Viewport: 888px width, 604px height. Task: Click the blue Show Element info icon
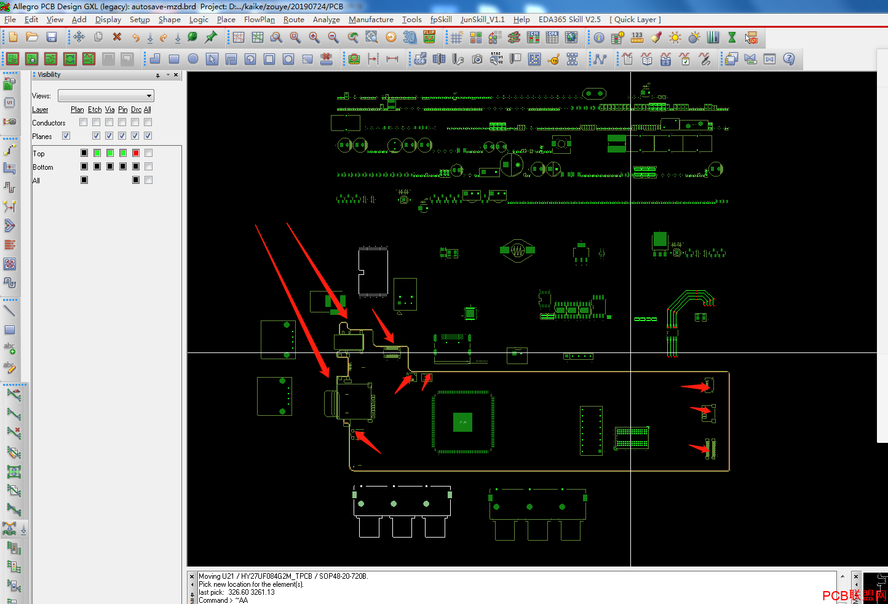click(x=598, y=38)
